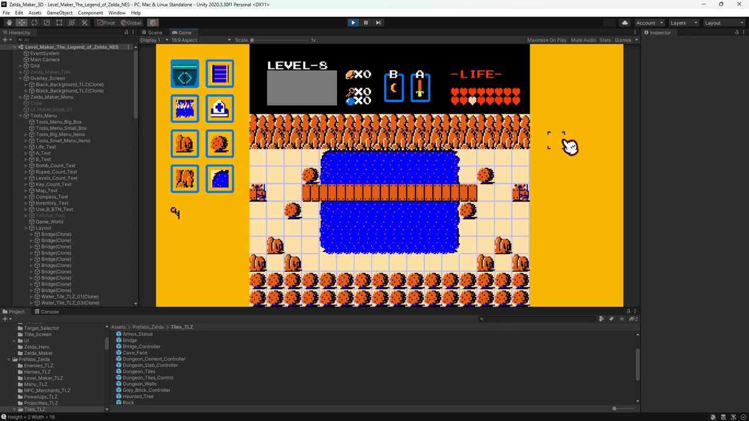Open the Layout dropdown

[x=724, y=23]
